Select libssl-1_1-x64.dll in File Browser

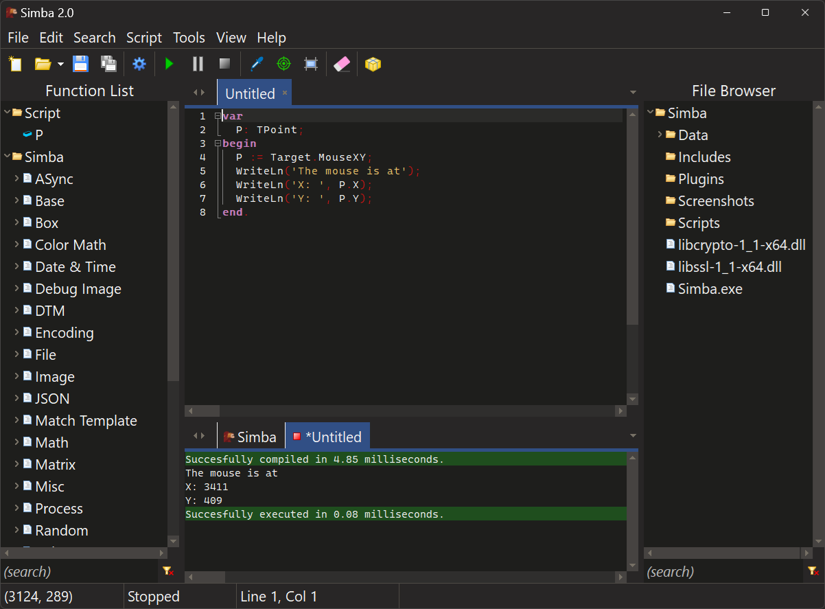tap(730, 266)
